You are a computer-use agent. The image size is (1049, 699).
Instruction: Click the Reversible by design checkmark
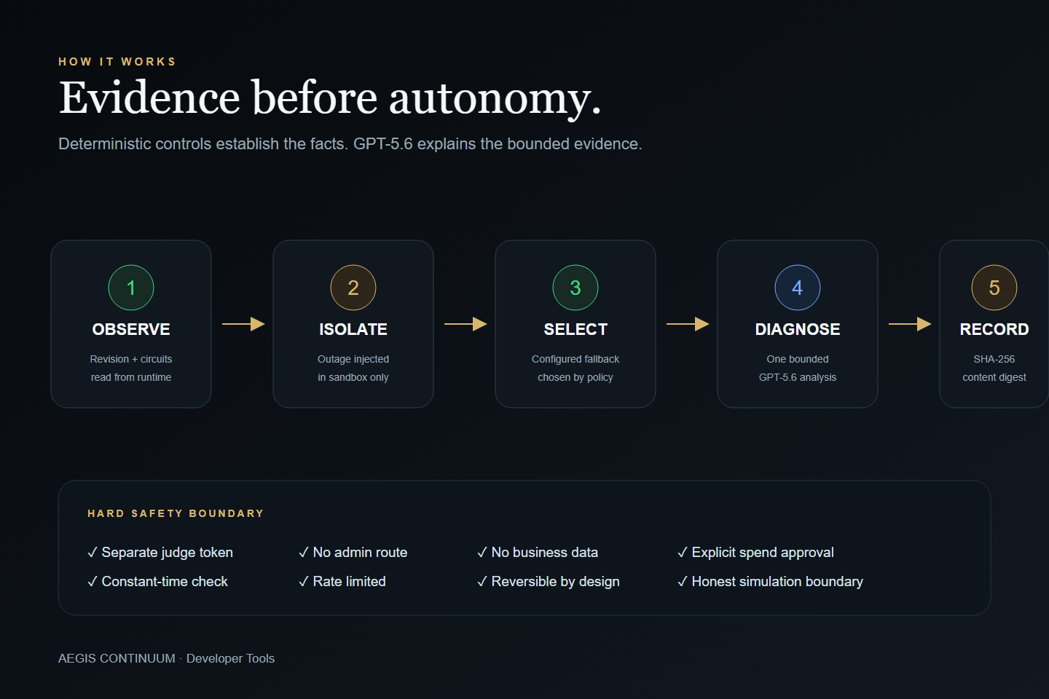coord(482,582)
